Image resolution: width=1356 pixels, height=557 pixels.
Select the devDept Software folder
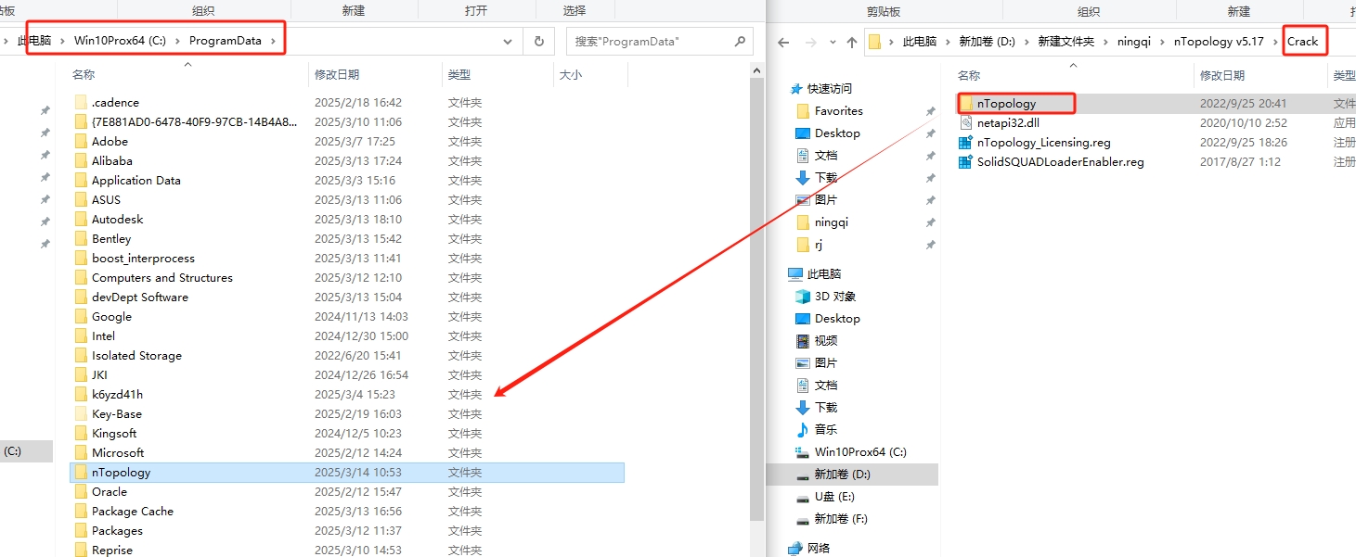[x=139, y=297]
